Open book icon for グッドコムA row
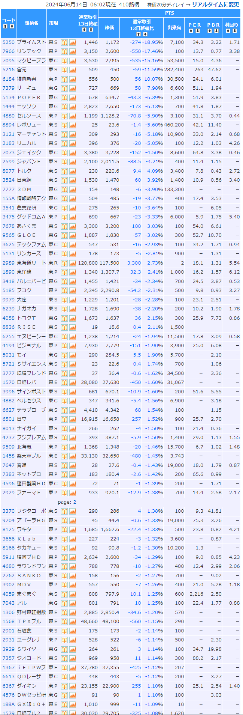 64,217
